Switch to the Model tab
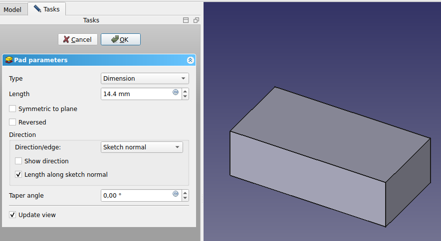Image resolution: width=441 pixels, height=241 pixels. 12,9
